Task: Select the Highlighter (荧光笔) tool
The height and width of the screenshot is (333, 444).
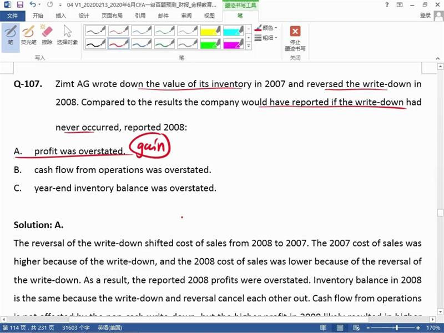Action: [28, 34]
